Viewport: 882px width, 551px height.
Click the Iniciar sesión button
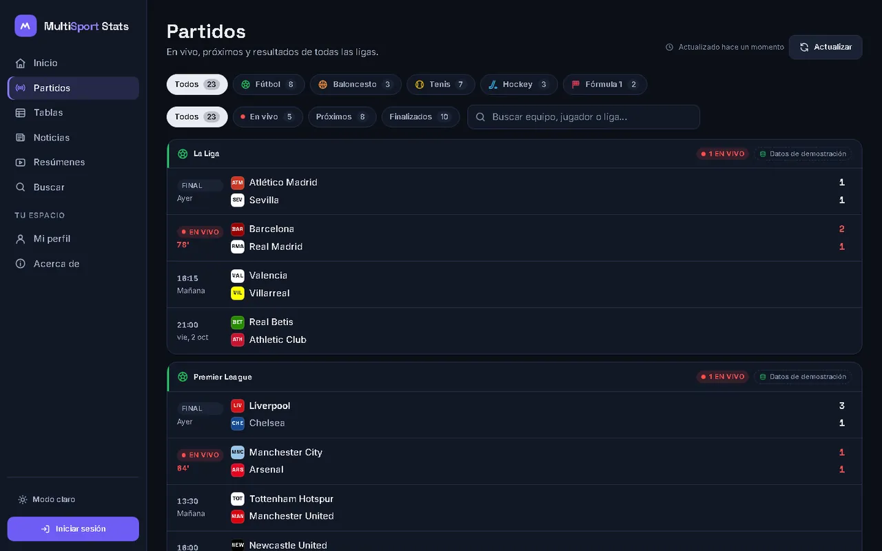coord(73,529)
